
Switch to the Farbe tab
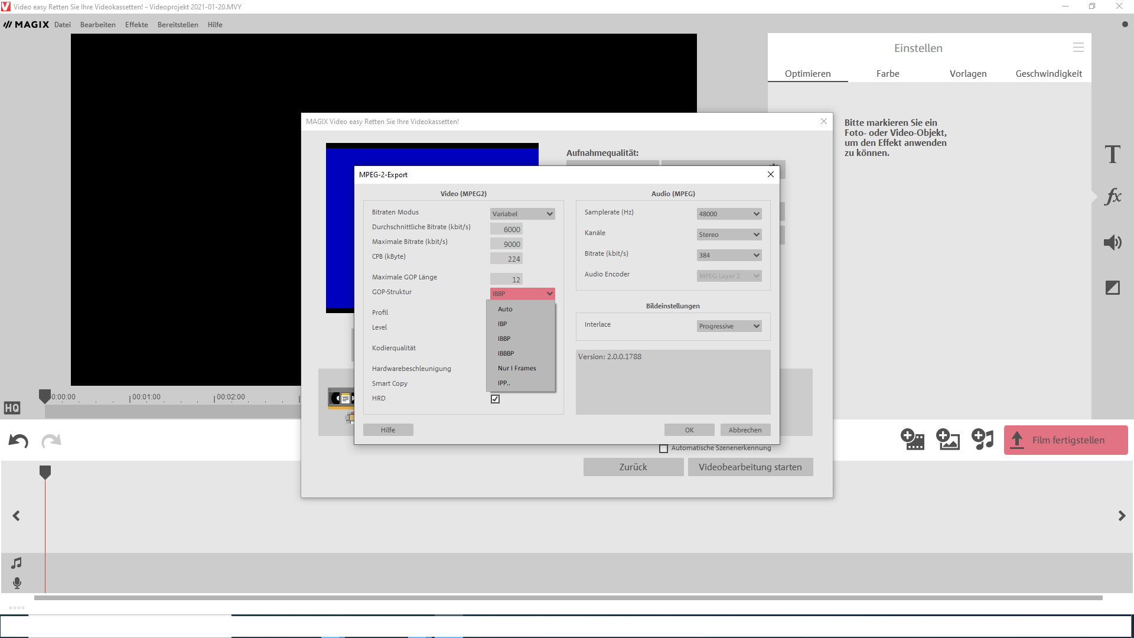[x=888, y=74]
